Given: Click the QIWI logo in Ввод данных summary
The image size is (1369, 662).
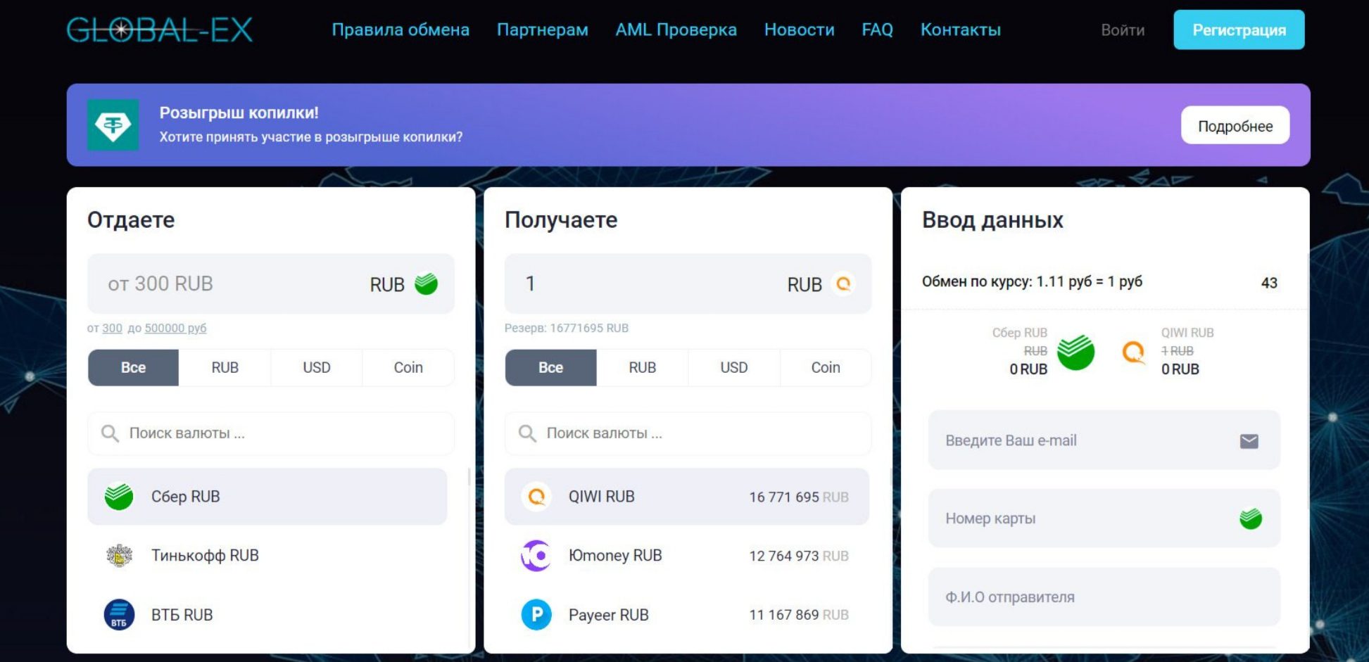Looking at the screenshot, I should pyautogui.click(x=1133, y=352).
